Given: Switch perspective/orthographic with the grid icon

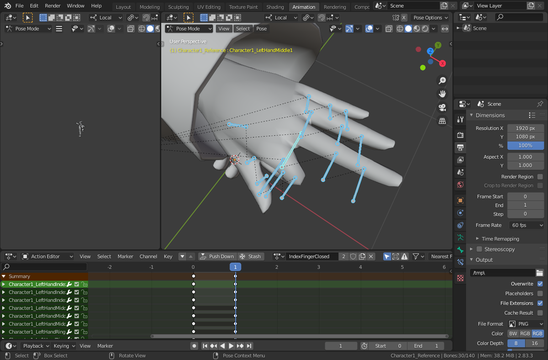Looking at the screenshot, I should click(442, 121).
